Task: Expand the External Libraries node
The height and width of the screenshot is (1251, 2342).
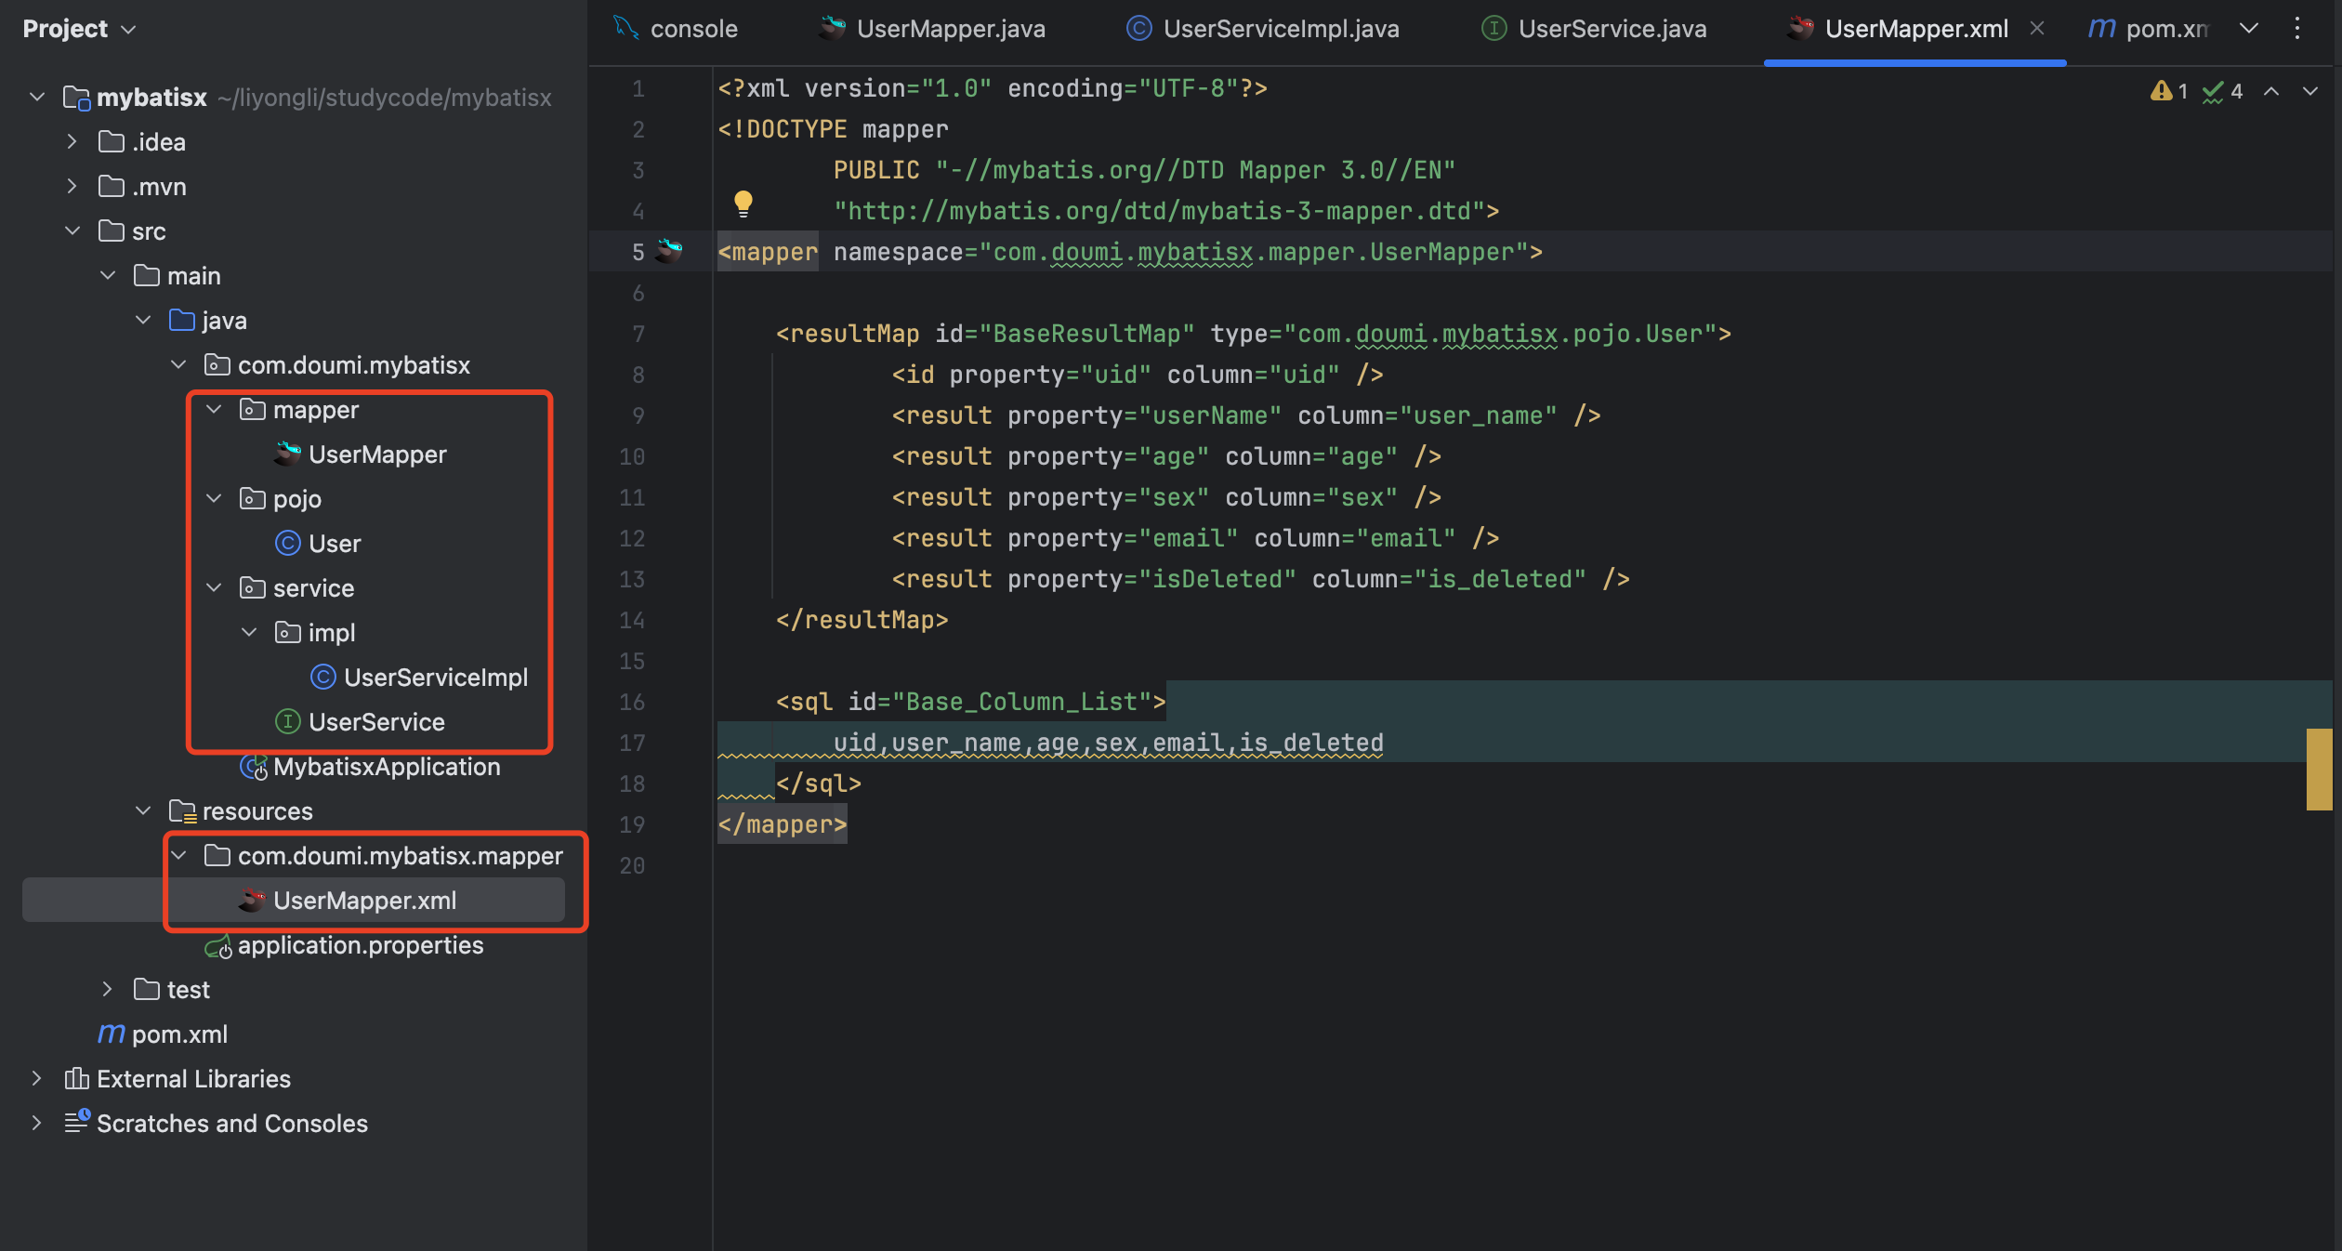Action: click(x=36, y=1079)
